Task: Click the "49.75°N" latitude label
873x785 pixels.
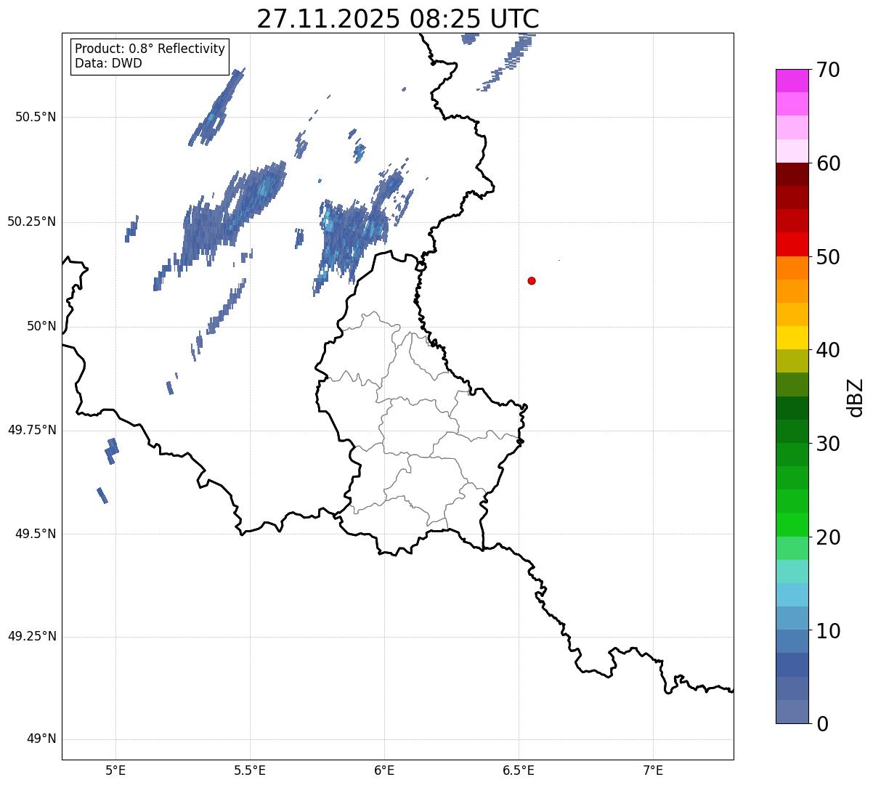Action: click(x=32, y=431)
